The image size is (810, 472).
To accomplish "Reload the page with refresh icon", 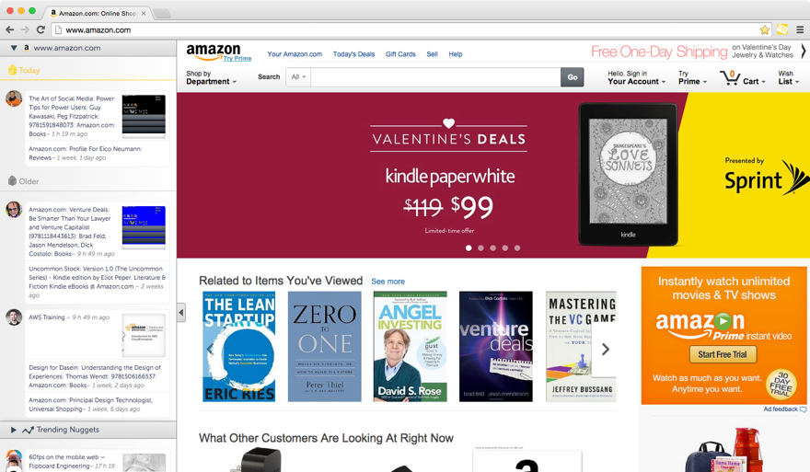I will [40, 30].
